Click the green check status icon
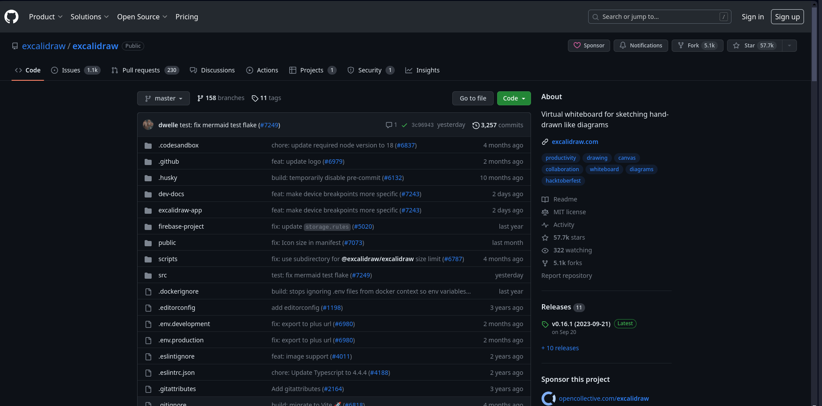822x406 pixels. (404, 125)
